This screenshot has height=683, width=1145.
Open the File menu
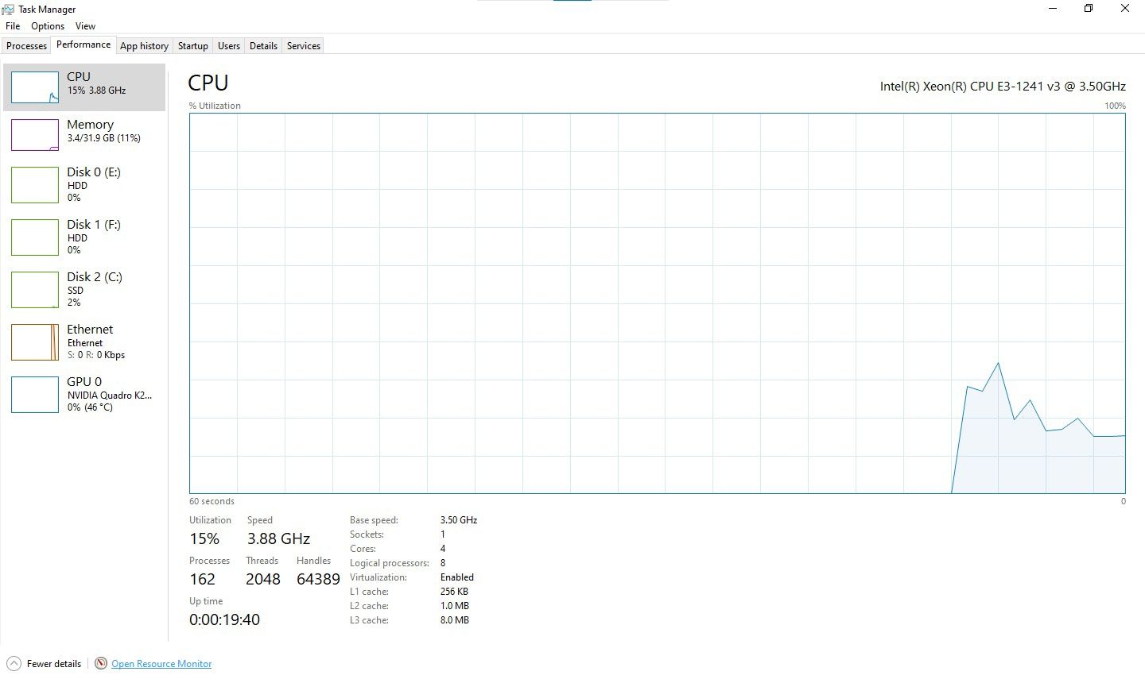tap(13, 26)
